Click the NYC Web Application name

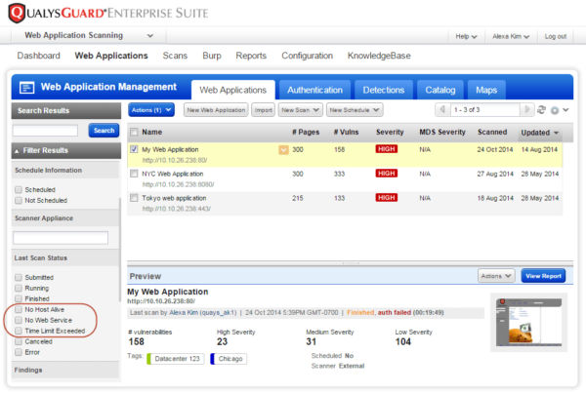click(x=173, y=174)
